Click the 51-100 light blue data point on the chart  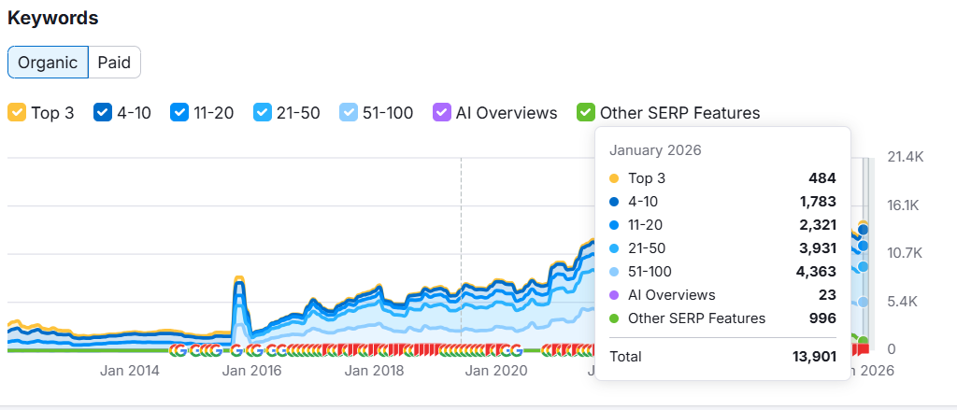[x=864, y=302]
